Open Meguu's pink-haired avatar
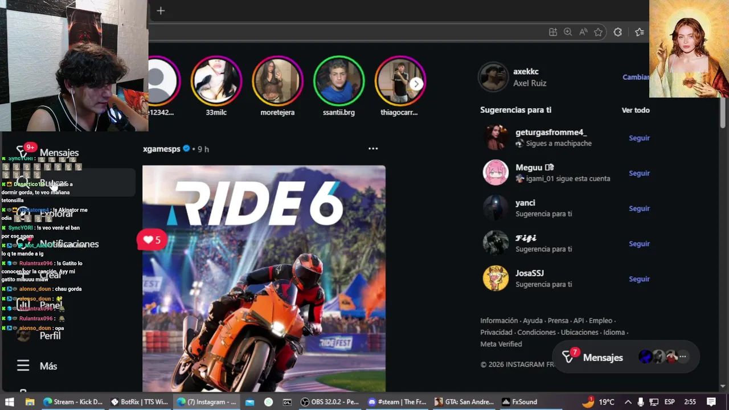This screenshot has height=410, width=729. point(495,173)
